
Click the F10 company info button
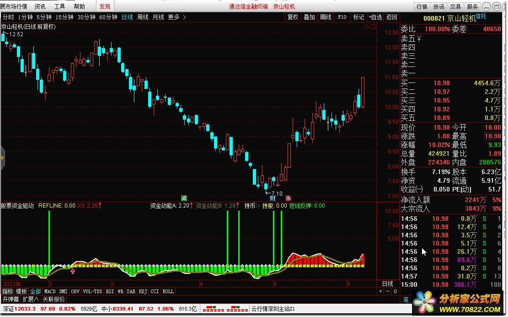pyautogui.click(x=342, y=17)
